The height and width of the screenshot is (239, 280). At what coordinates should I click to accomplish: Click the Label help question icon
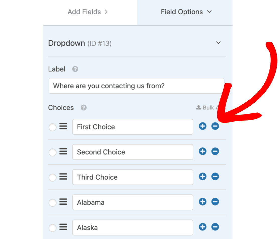coord(75,69)
